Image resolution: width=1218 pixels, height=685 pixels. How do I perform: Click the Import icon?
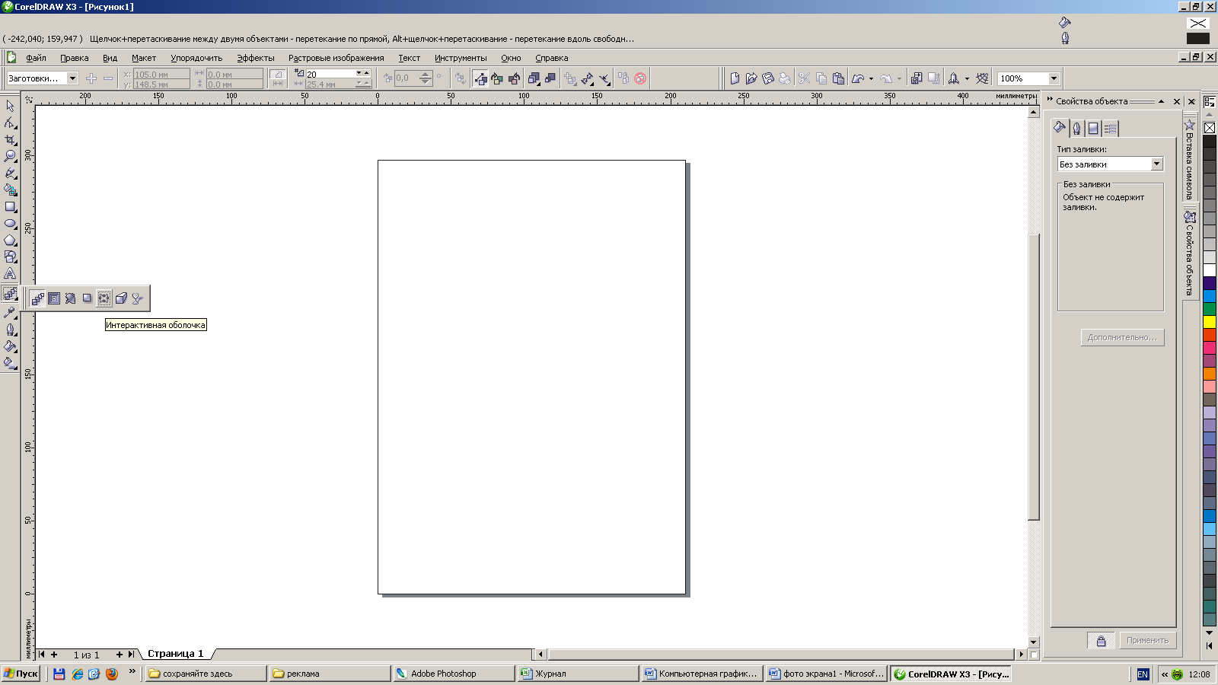pyautogui.click(x=917, y=78)
